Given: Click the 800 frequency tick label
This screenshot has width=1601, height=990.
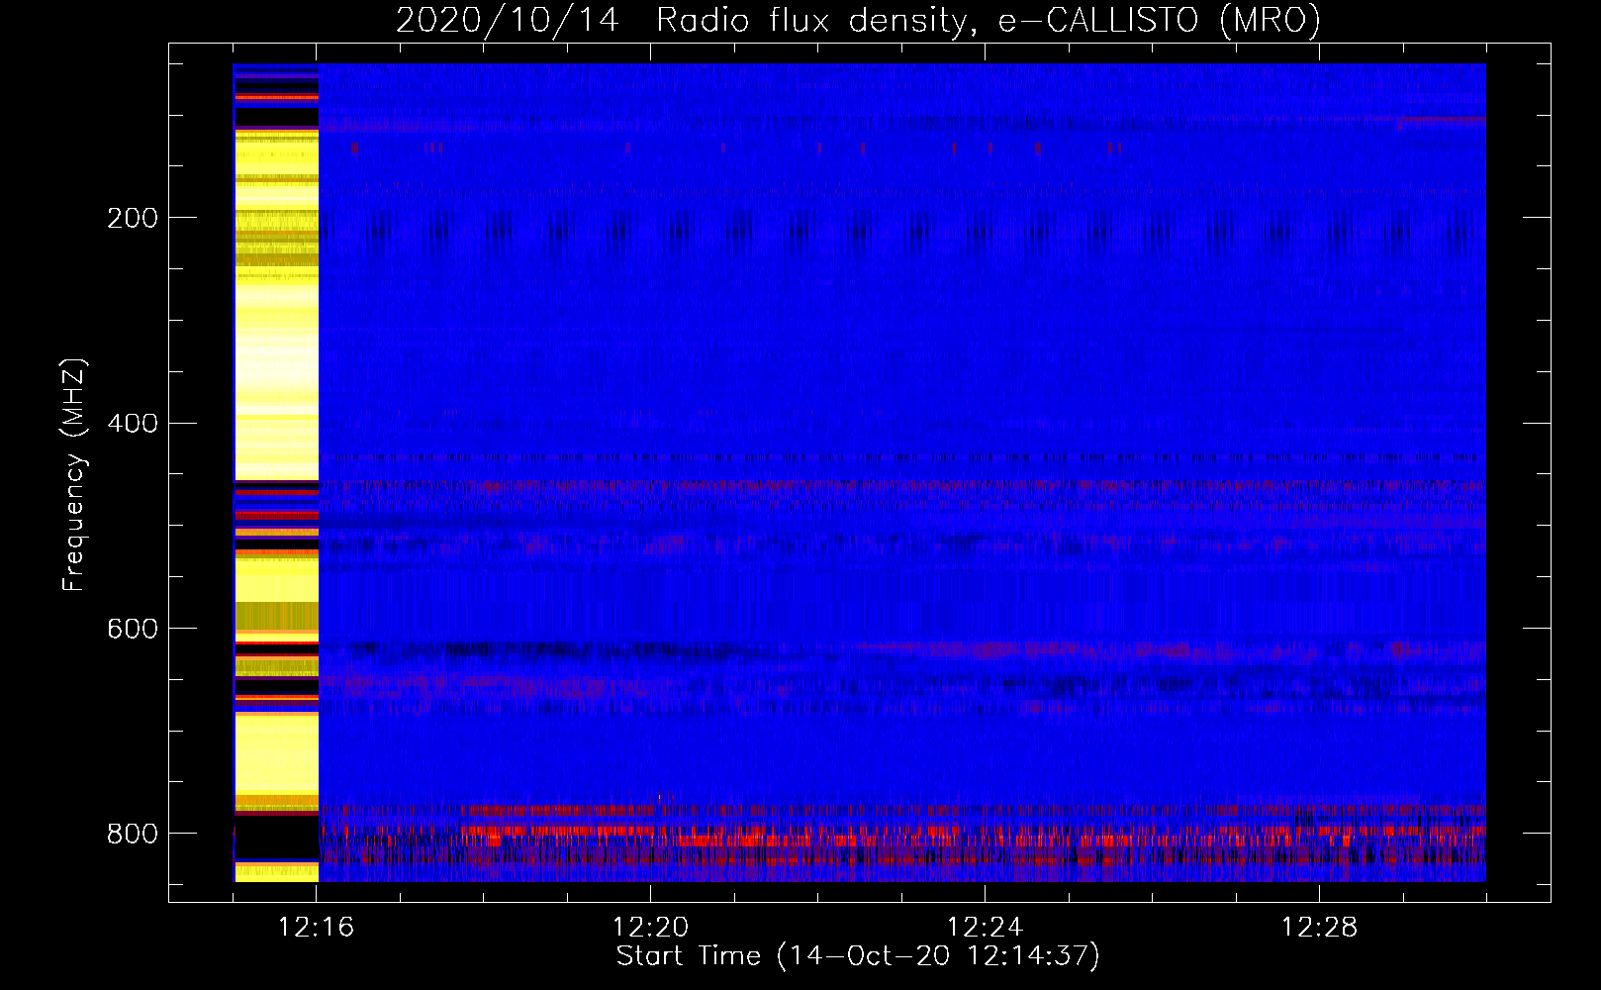Looking at the screenshot, I should tap(133, 834).
